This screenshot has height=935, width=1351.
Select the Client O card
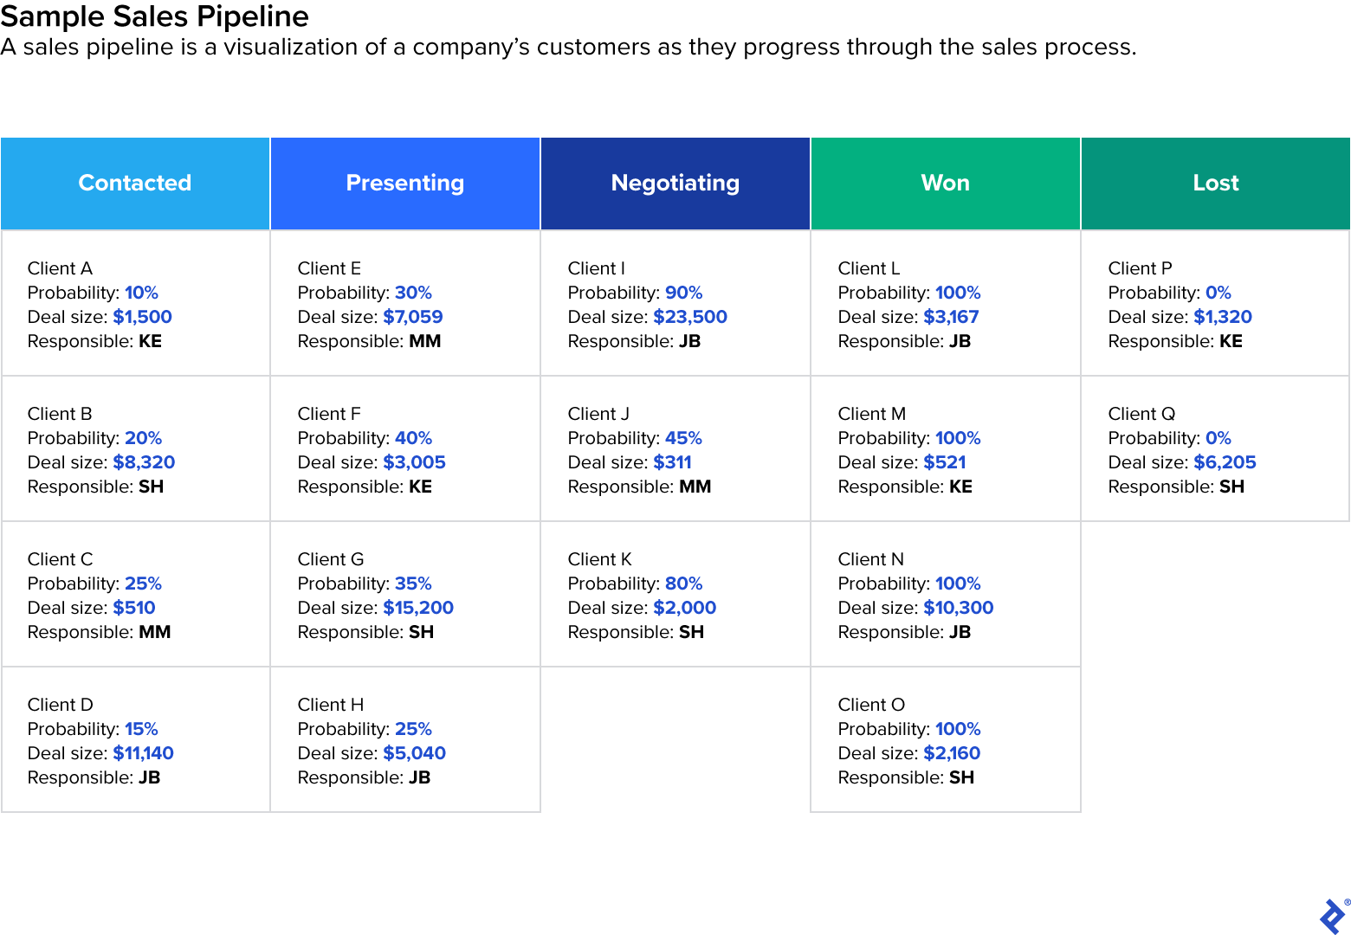[x=946, y=739]
